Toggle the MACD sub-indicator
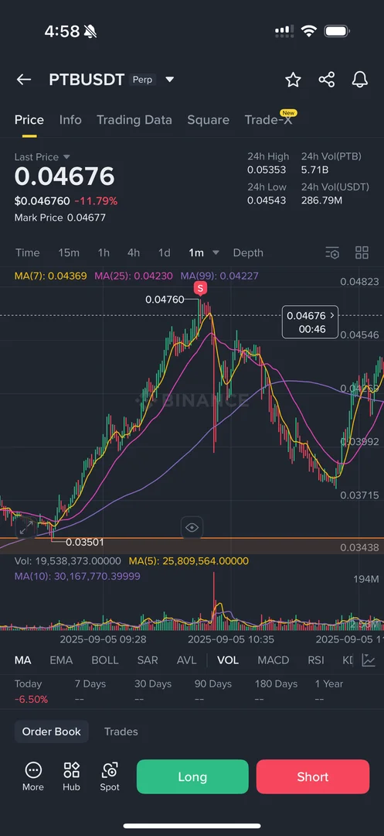Image resolution: width=384 pixels, height=836 pixels. pyautogui.click(x=274, y=660)
